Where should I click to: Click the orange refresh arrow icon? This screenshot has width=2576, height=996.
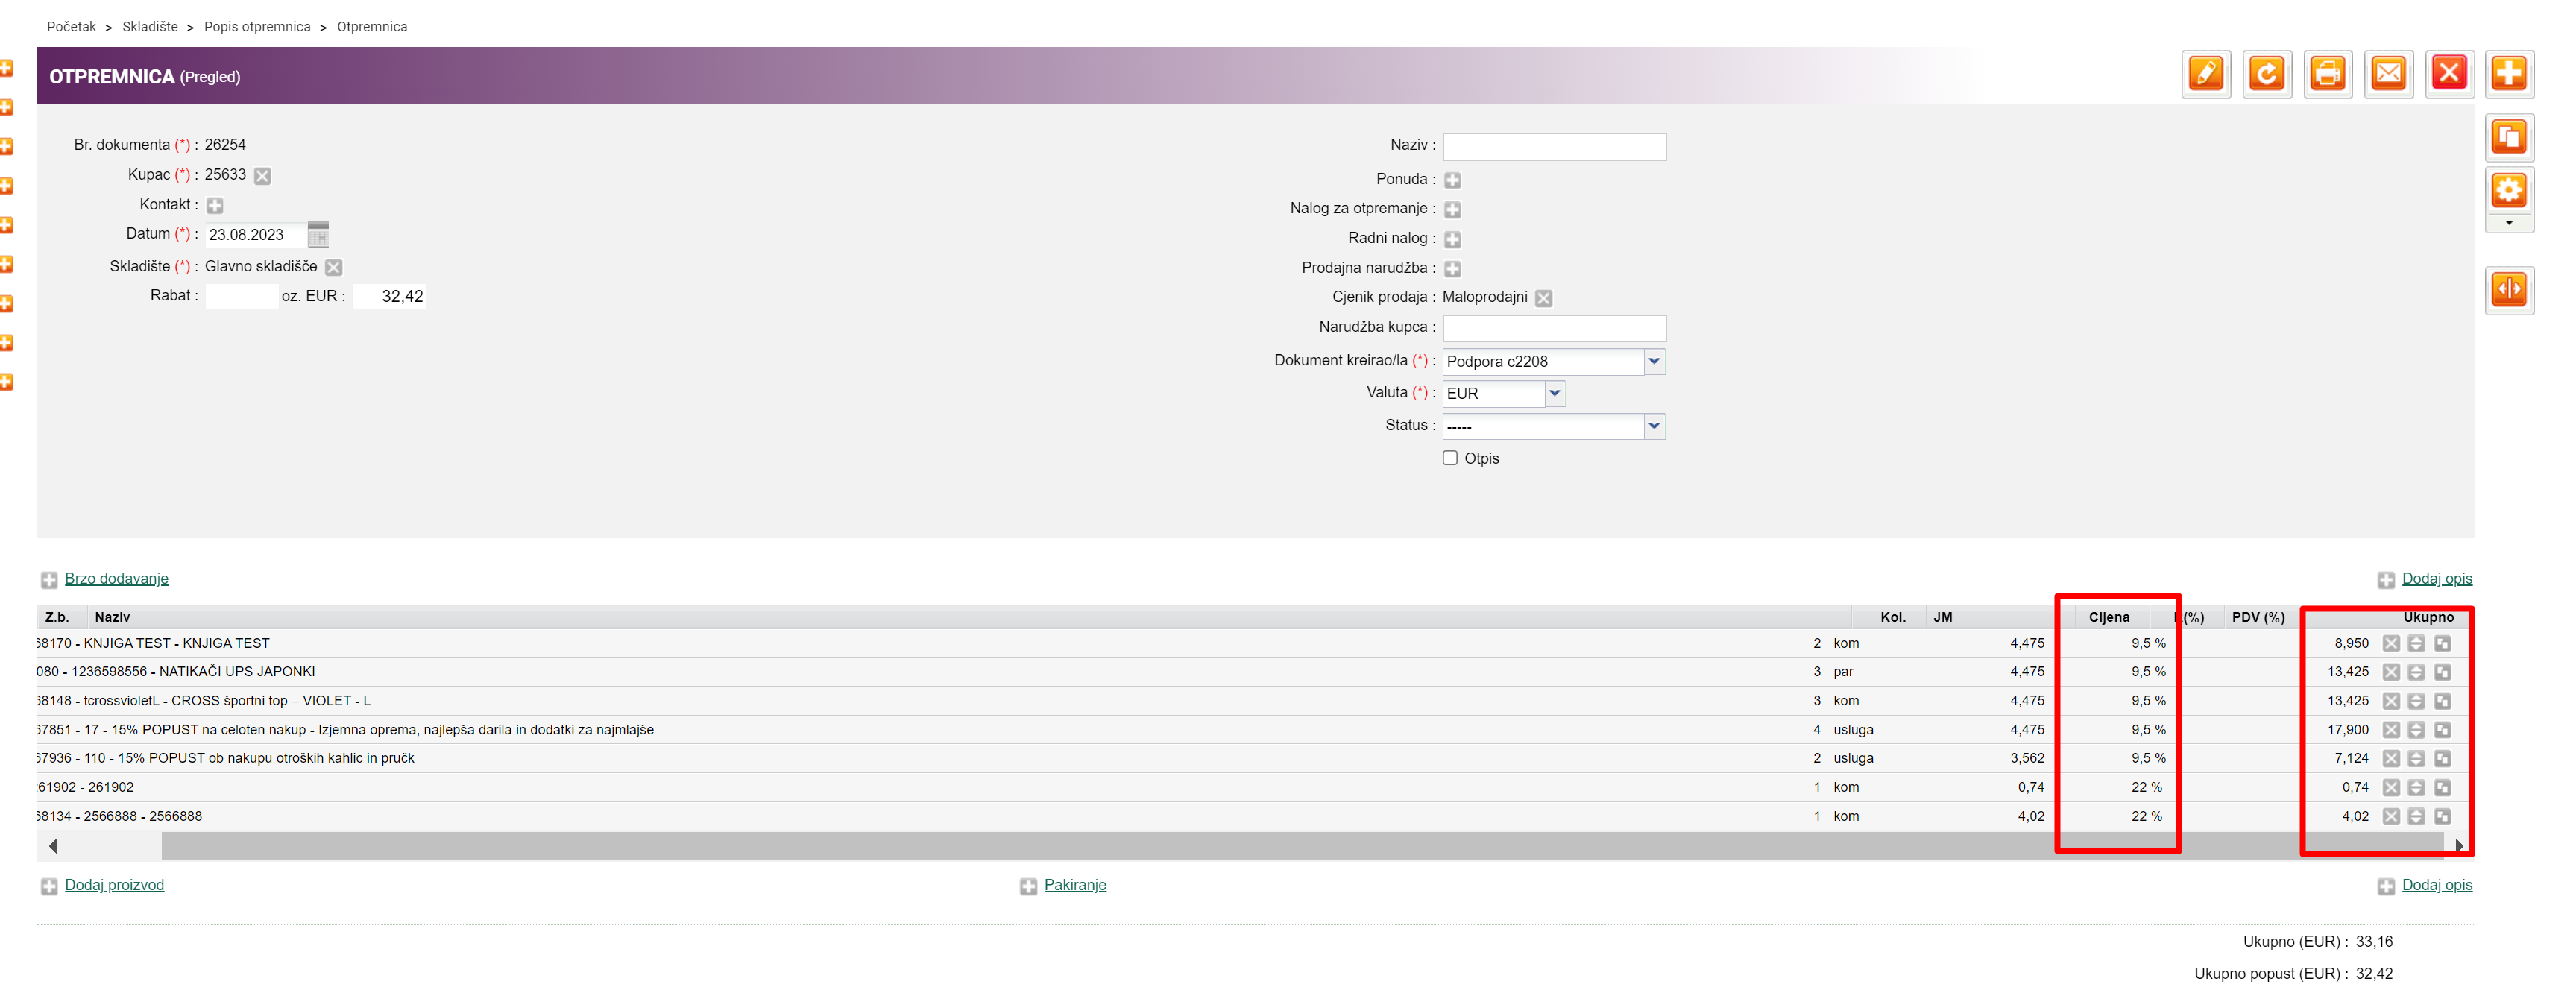(x=2266, y=74)
